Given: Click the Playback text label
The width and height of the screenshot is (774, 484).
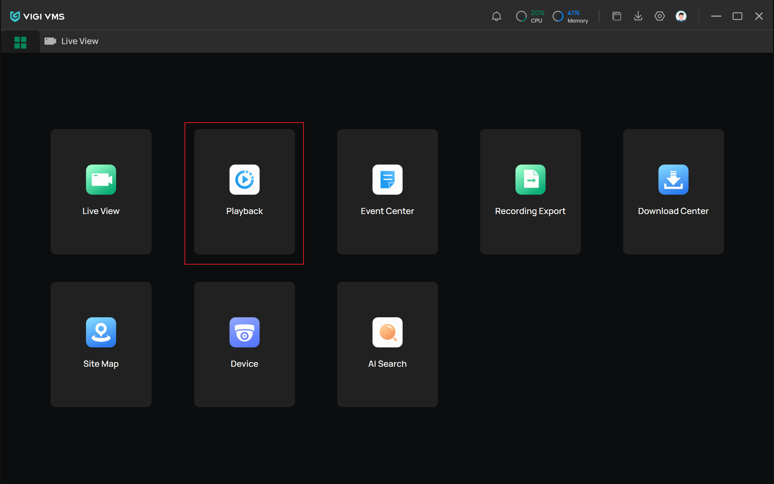Looking at the screenshot, I should point(244,211).
